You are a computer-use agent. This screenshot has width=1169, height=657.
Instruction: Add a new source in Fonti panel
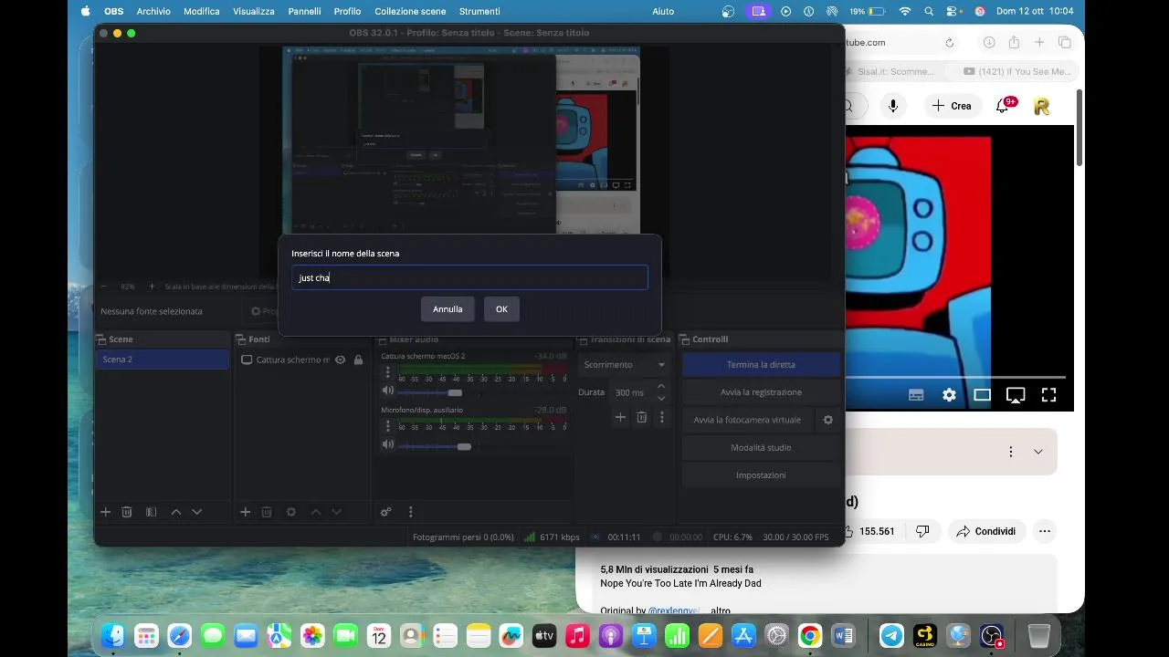click(x=245, y=512)
